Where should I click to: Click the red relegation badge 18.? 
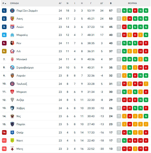click(x=4, y=149)
